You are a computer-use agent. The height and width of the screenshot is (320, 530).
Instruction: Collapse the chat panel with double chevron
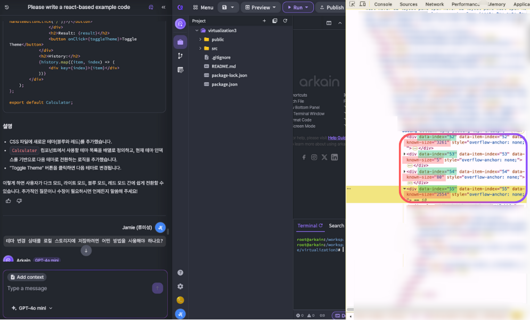163,7
